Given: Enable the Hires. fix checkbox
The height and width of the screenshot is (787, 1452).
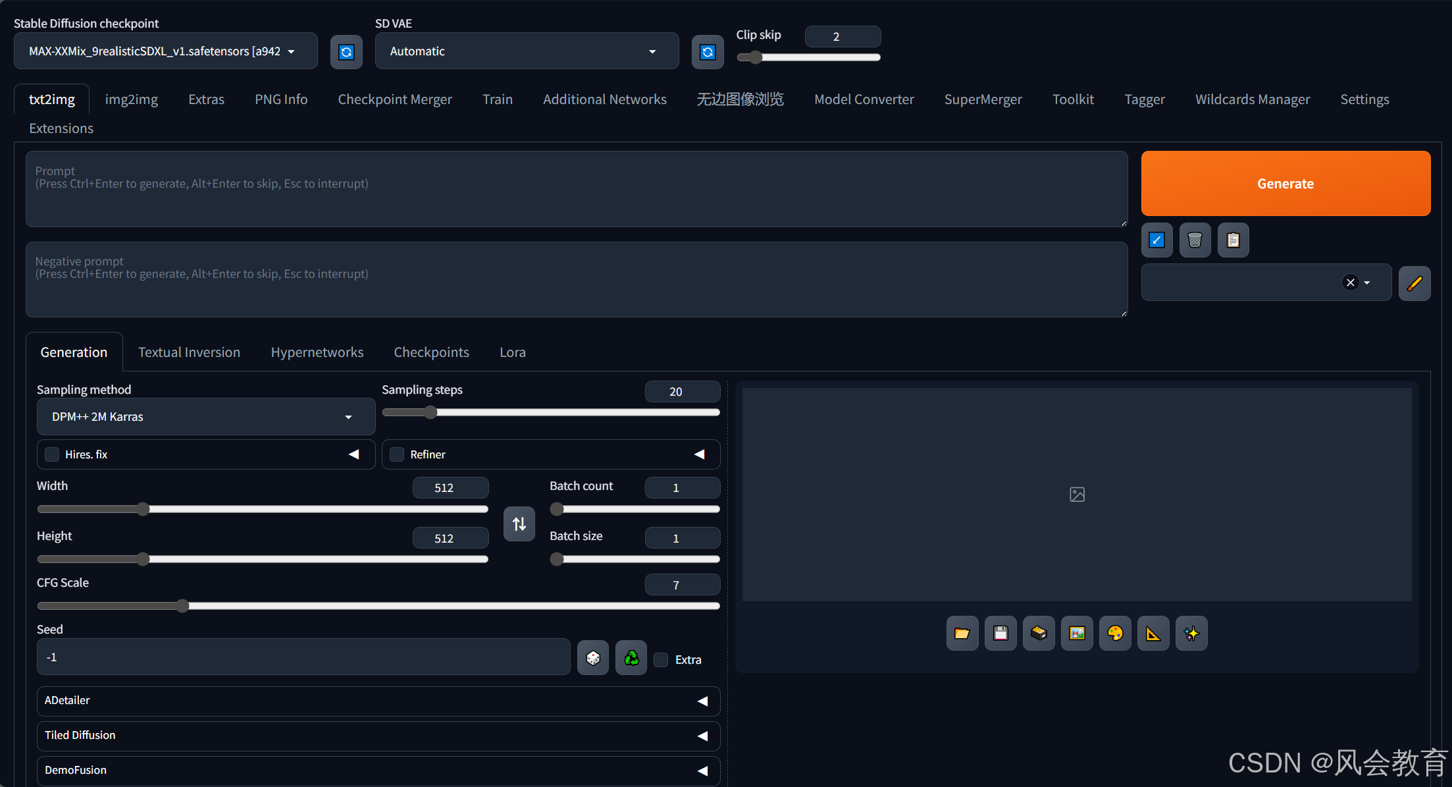Looking at the screenshot, I should click(x=52, y=454).
